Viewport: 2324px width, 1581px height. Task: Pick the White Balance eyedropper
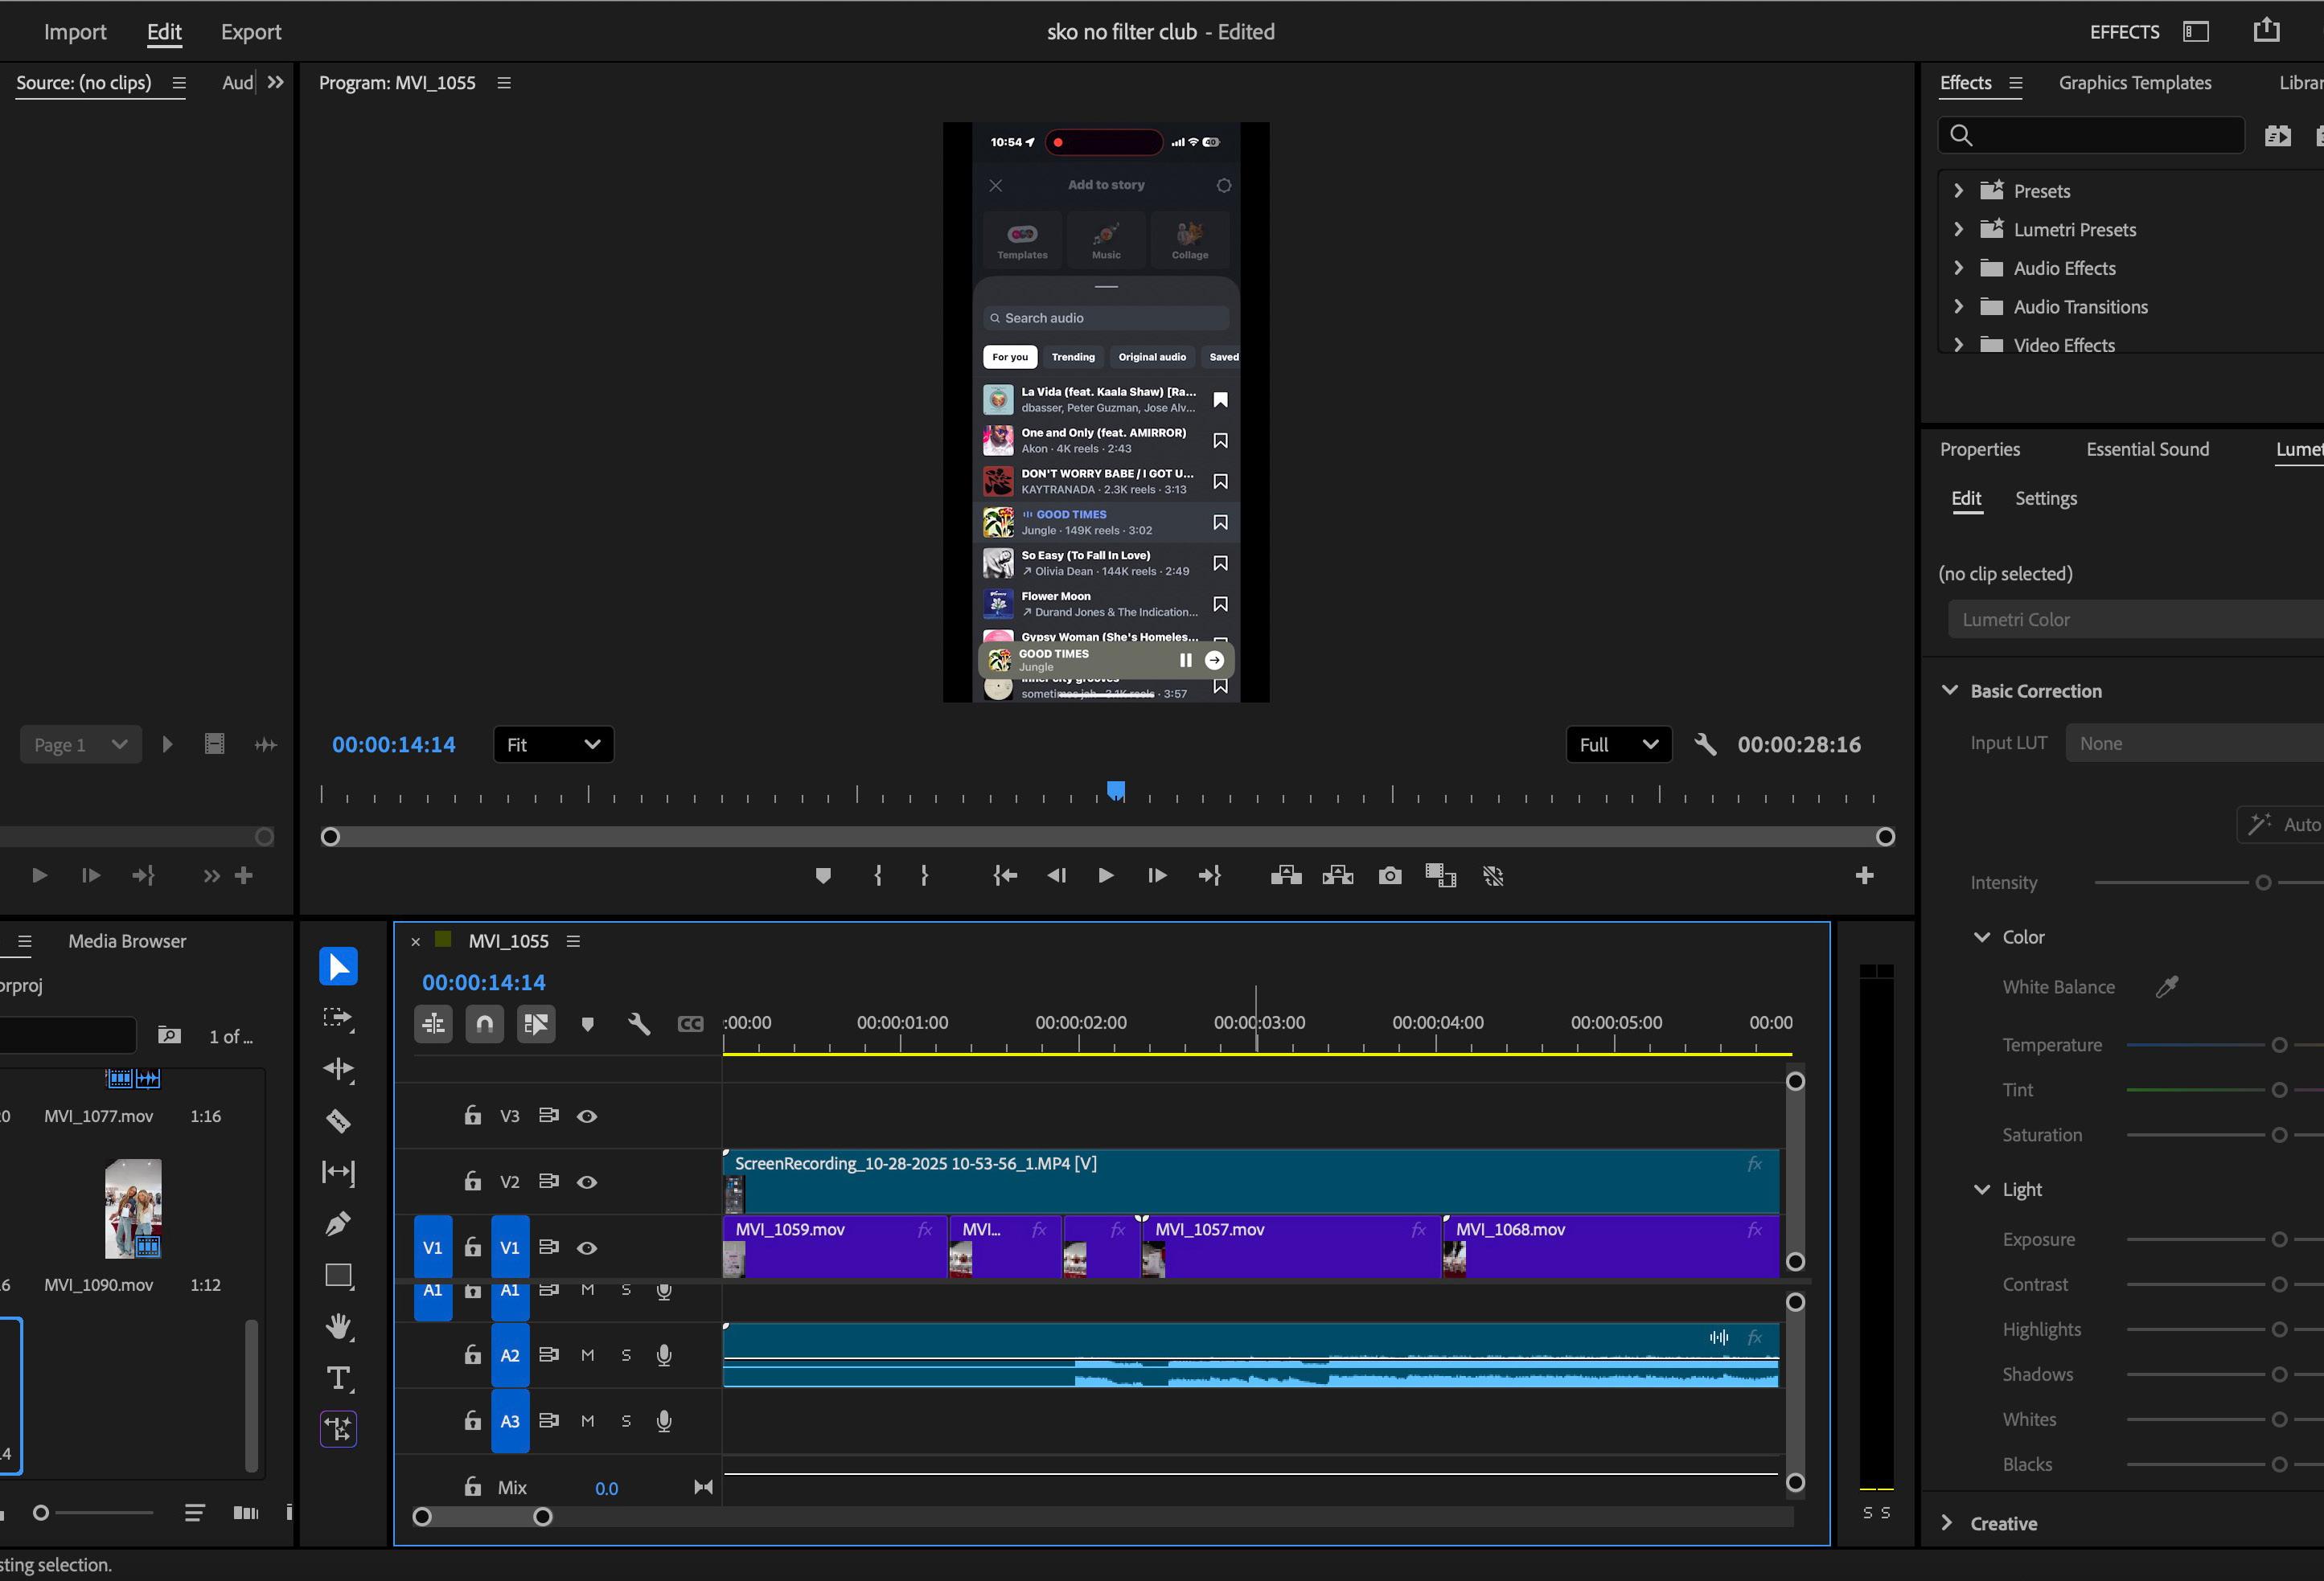click(2166, 987)
